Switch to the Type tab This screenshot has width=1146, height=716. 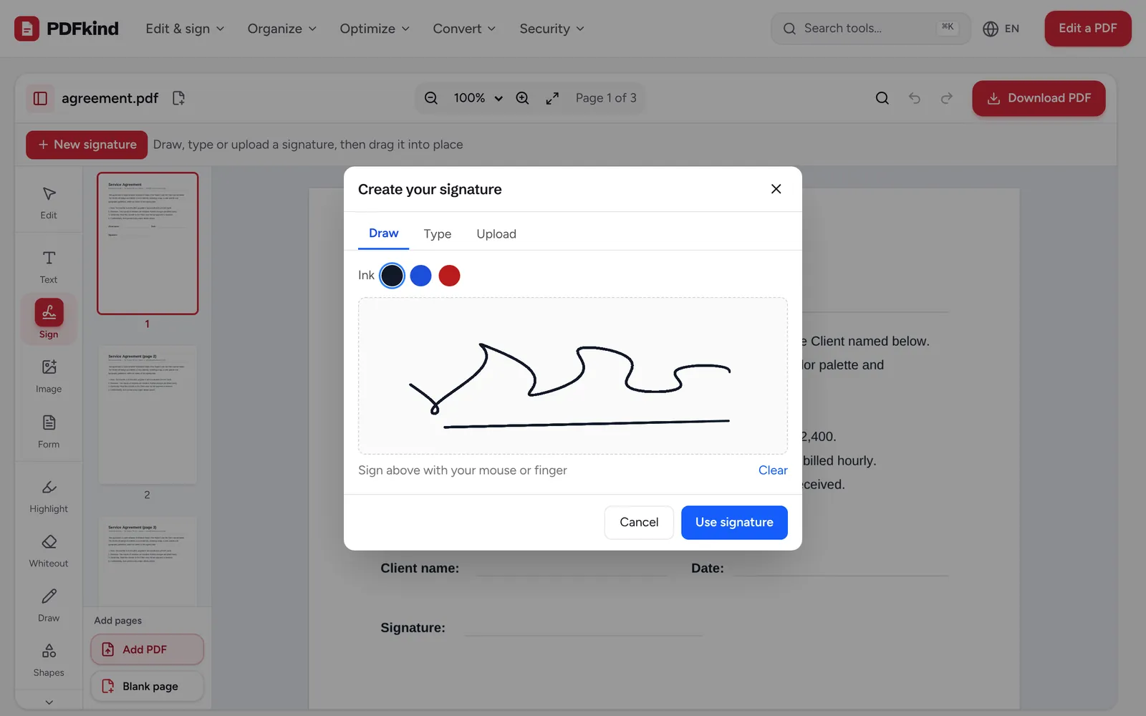pyautogui.click(x=437, y=234)
